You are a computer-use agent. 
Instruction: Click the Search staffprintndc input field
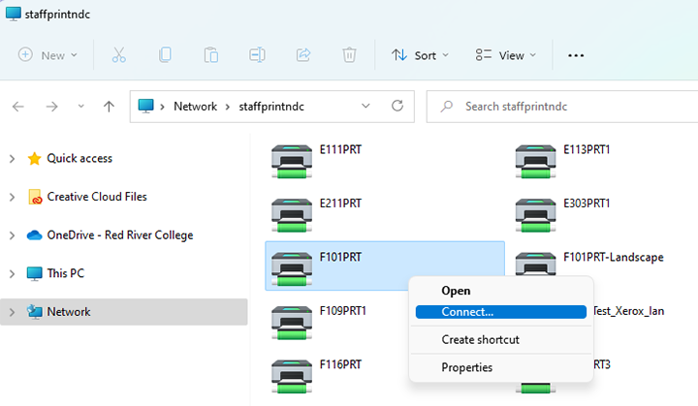pos(562,107)
